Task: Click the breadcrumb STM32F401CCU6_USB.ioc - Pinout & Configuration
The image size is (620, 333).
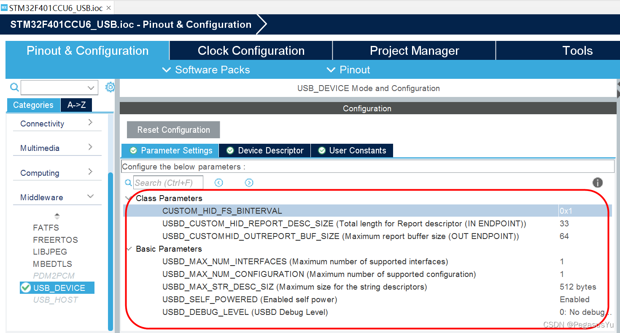Action: click(131, 24)
